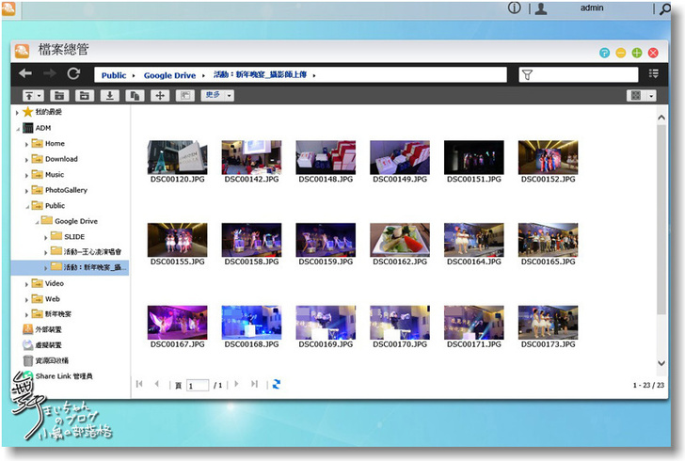Open the 更多 dropdown menu
Viewport: 685px width, 461px height.
(217, 95)
